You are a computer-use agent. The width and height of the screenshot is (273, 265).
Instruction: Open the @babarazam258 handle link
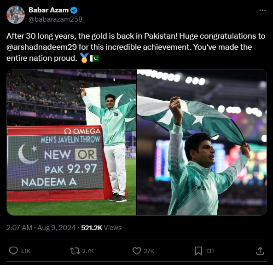click(55, 19)
